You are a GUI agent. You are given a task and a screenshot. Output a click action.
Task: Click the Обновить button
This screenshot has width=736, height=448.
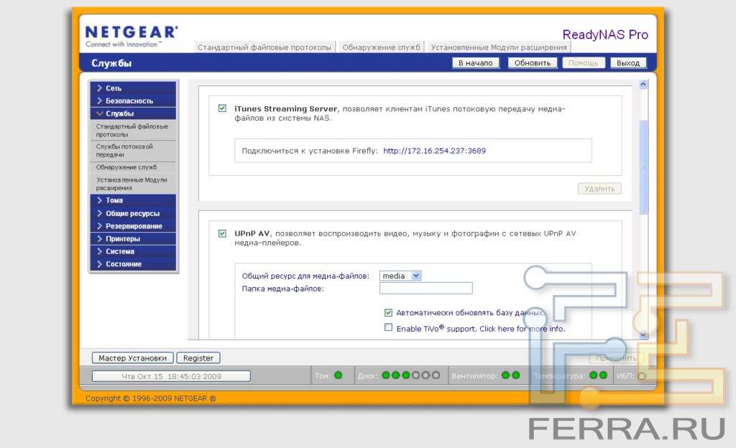coord(533,62)
